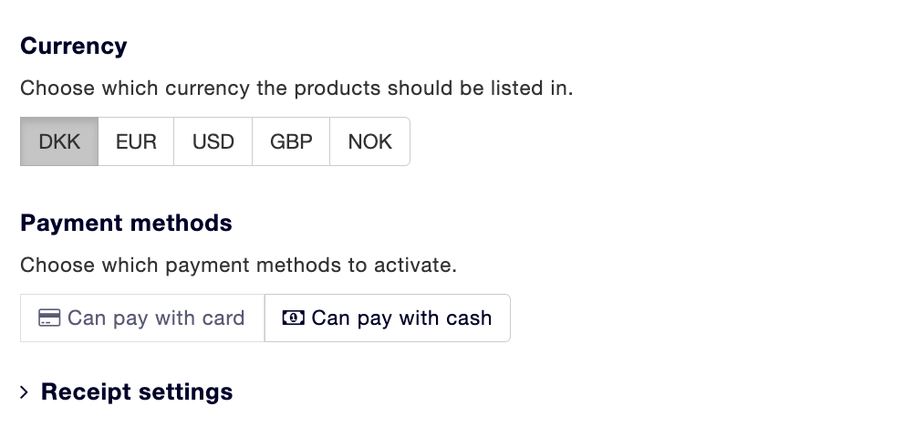Toggle the Can pay with cash option
Image resolution: width=914 pixels, height=438 pixels.
tap(388, 318)
